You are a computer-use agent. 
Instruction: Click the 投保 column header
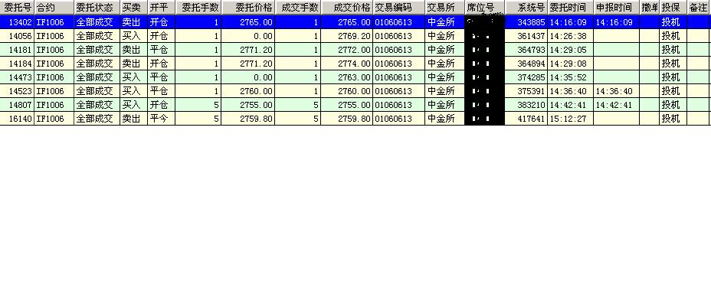[x=673, y=8]
